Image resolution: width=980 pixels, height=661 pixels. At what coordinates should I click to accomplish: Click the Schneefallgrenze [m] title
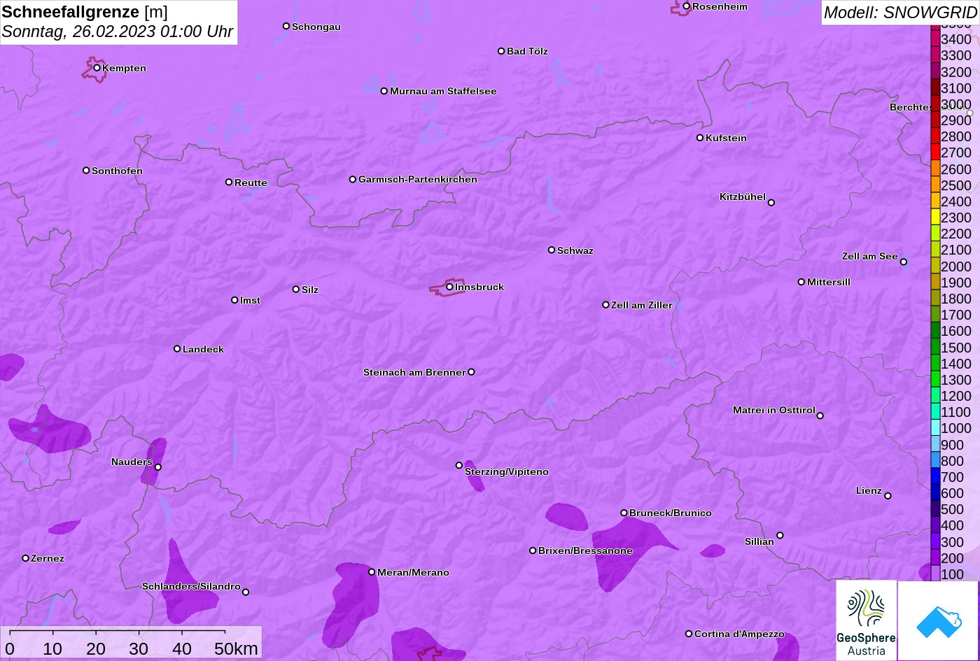point(85,12)
